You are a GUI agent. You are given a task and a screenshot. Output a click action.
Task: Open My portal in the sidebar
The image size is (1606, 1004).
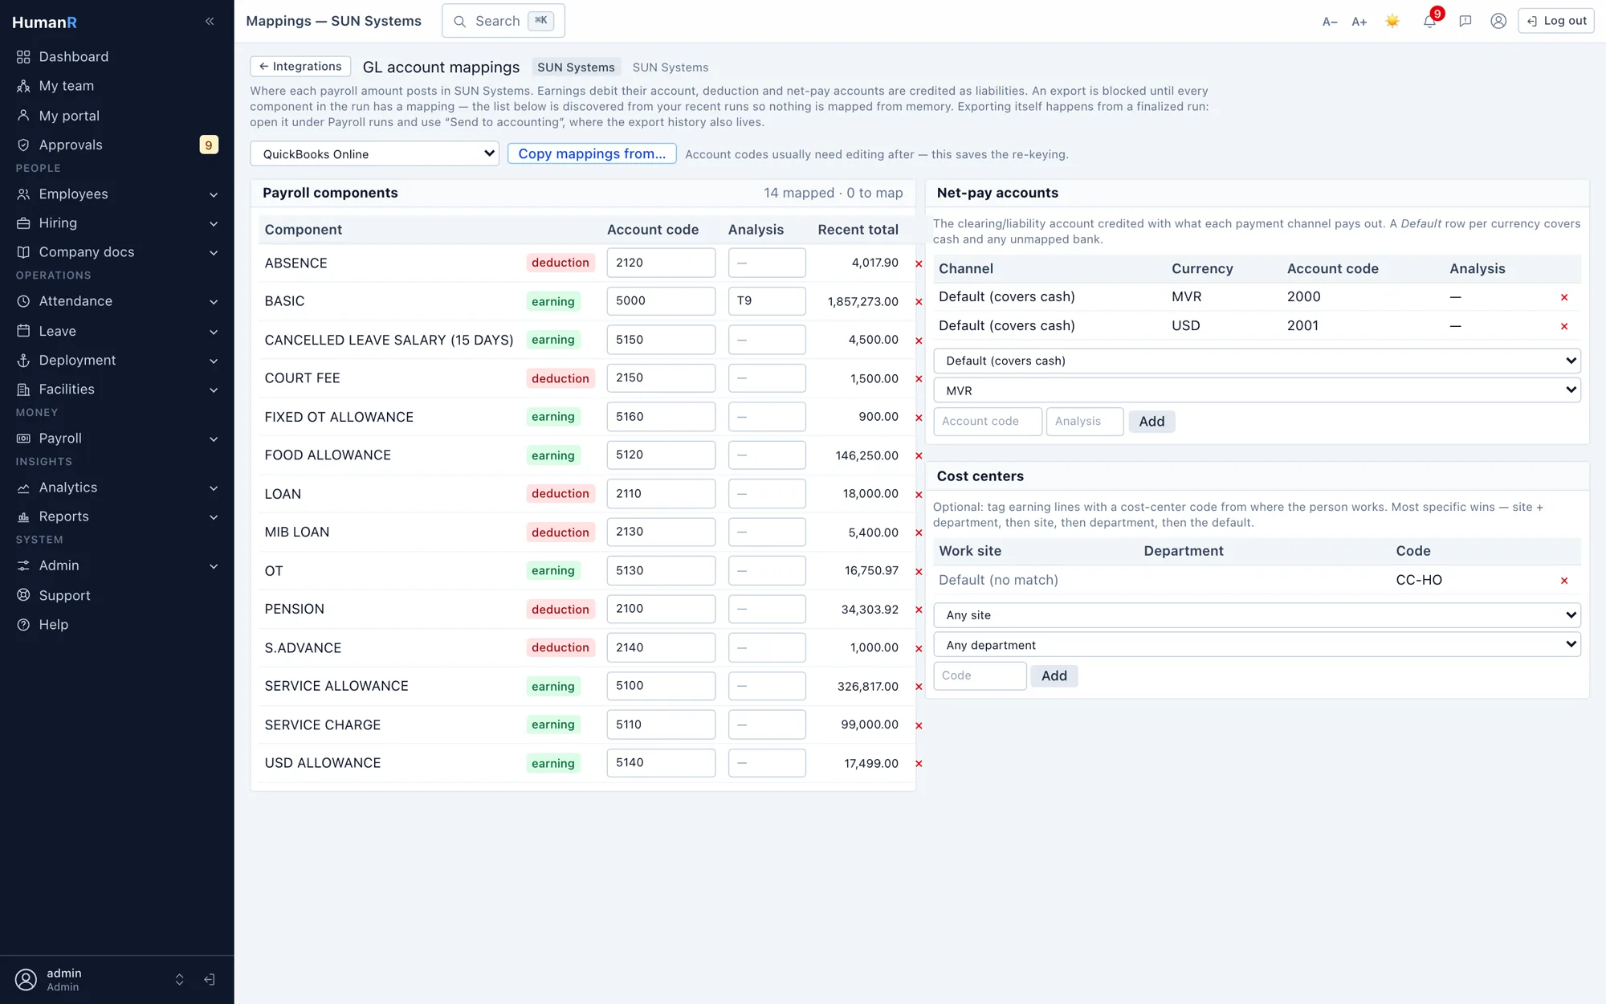pos(117,116)
